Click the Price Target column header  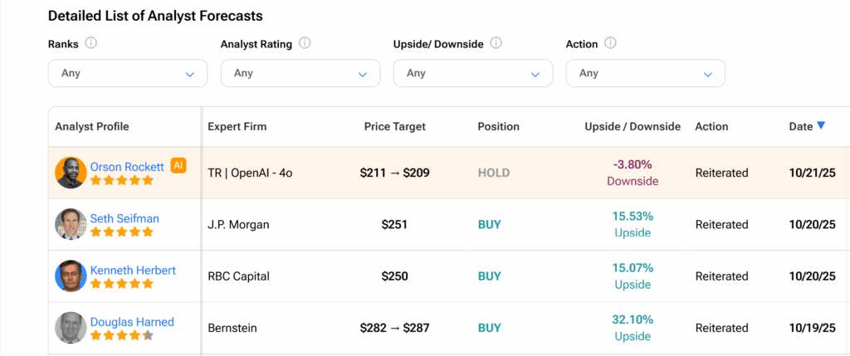pyautogui.click(x=394, y=127)
